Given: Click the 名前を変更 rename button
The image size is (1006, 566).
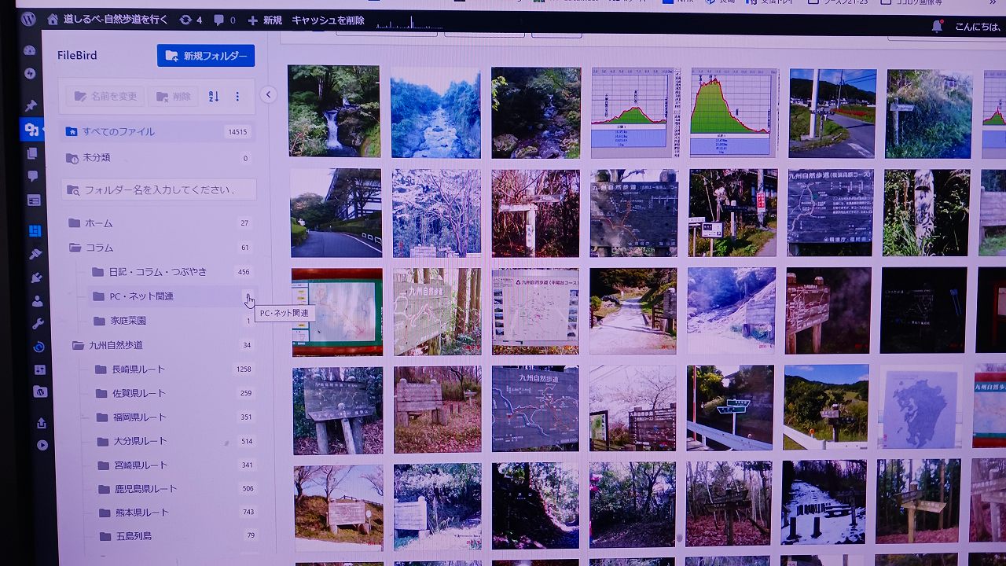Looking at the screenshot, I should pyautogui.click(x=105, y=97).
